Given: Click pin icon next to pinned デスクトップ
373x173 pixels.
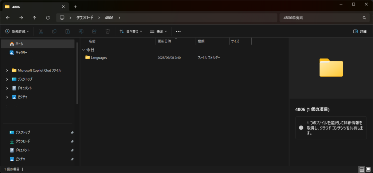Looking at the screenshot, I should pyautogui.click(x=72, y=133).
